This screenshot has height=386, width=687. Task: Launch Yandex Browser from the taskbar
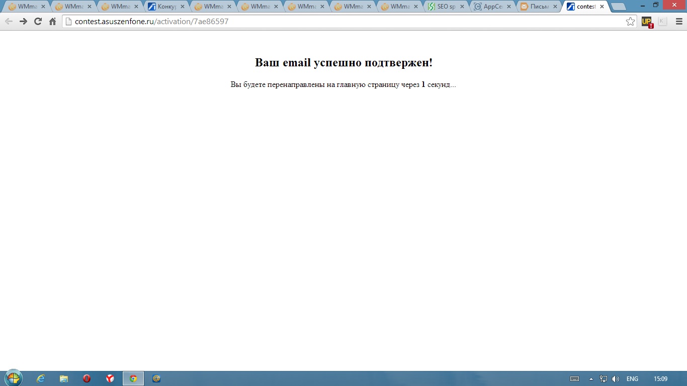pos(110,378)
